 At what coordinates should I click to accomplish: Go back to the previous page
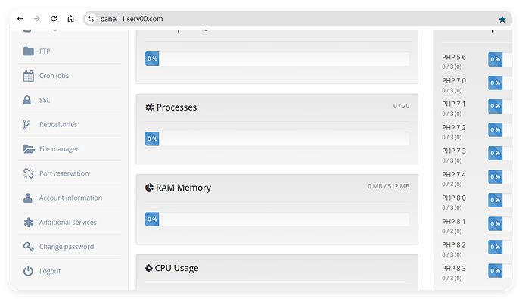[20, 19]
